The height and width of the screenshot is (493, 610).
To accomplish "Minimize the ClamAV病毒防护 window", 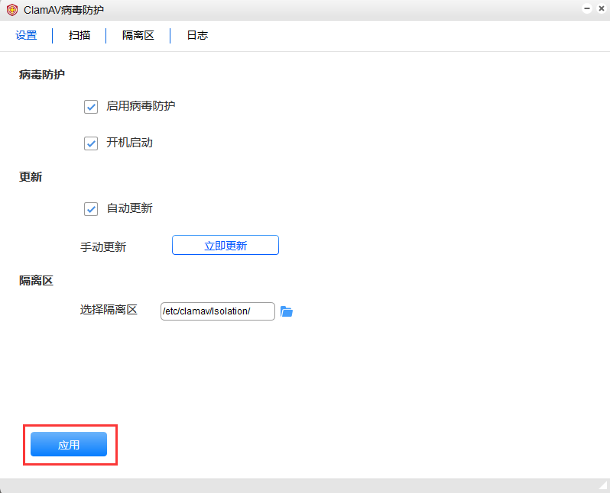I will (x=587, y=8).
